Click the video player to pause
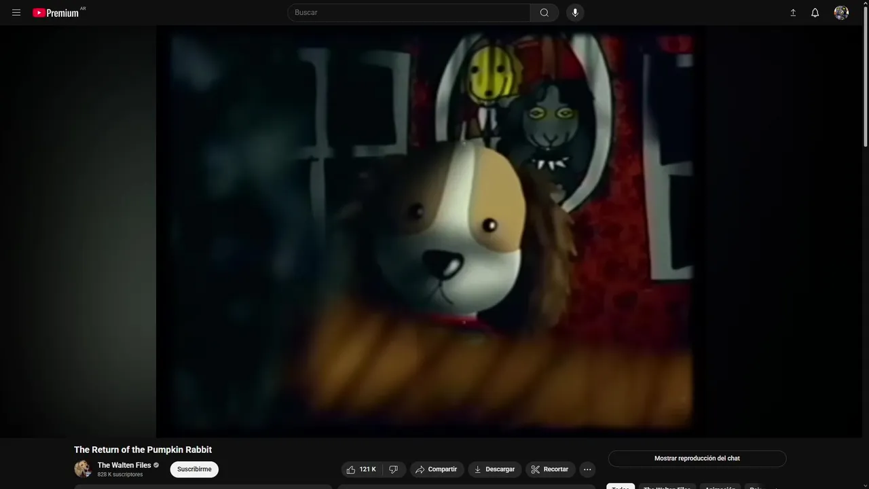The width and height of the screenshot is (869, 489). click(x=431, y=231)
